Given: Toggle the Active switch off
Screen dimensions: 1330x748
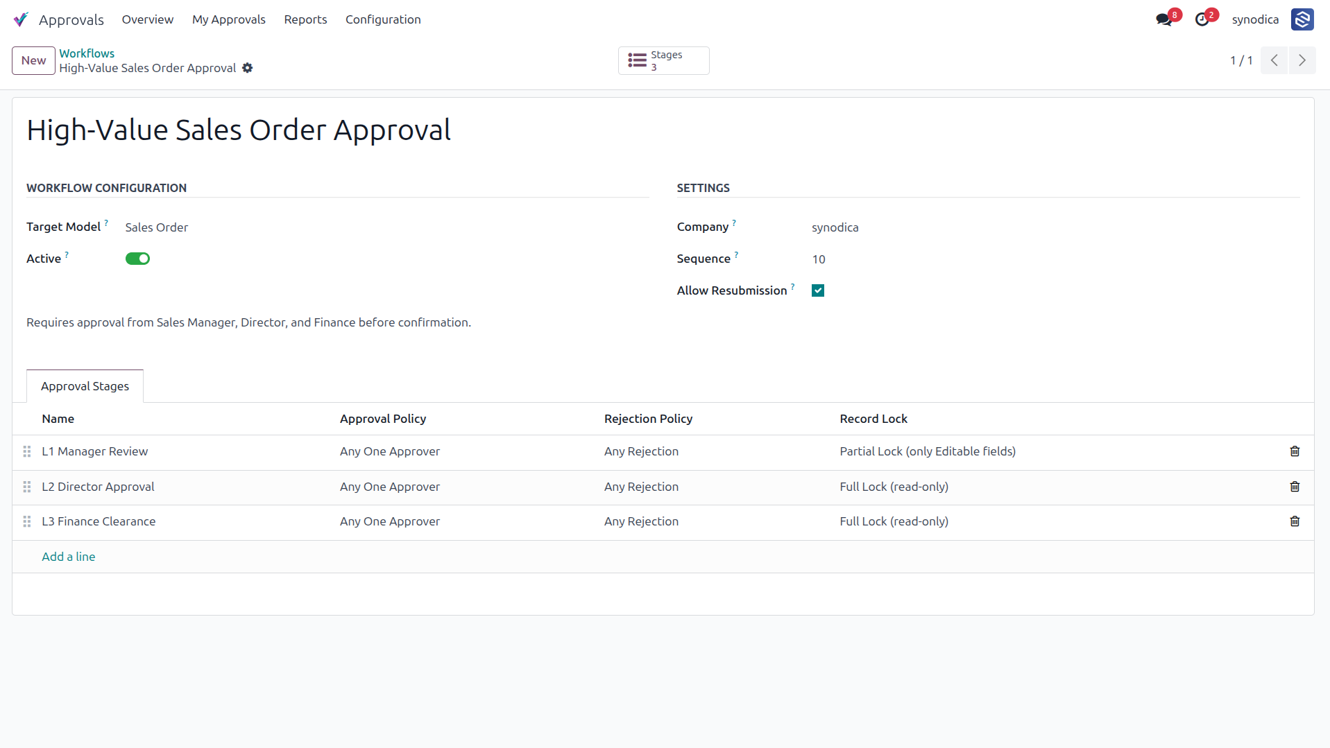Looking at the screenshot, I should pos(137,259).
